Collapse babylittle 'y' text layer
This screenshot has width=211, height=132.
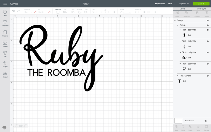(180, 30)
